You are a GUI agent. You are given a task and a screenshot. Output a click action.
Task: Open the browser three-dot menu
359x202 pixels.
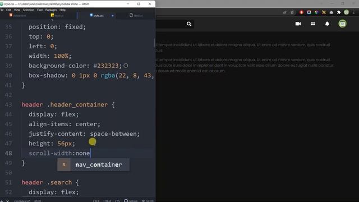coord(354,12)
